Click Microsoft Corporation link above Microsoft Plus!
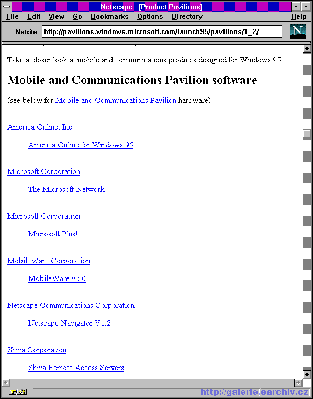This screenshot has width=313, height=399. (43, 216)
